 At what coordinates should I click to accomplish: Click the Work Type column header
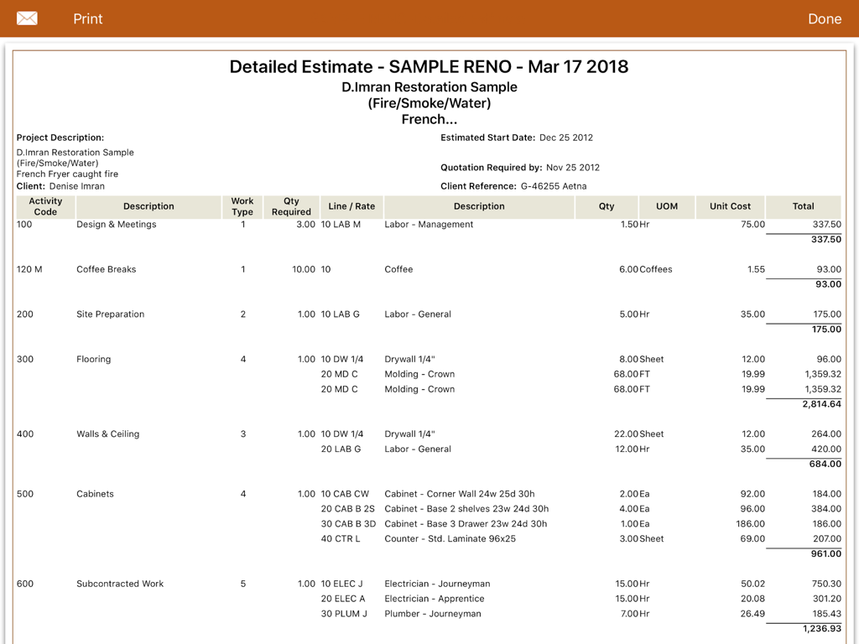coord(242,206)
